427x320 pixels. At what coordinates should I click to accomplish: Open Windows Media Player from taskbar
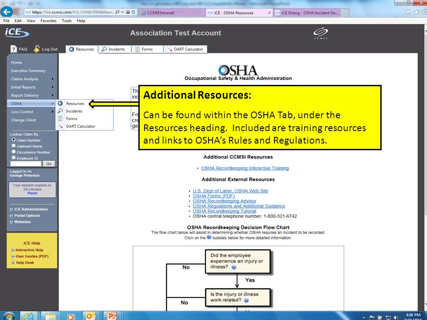pos(70,316)
